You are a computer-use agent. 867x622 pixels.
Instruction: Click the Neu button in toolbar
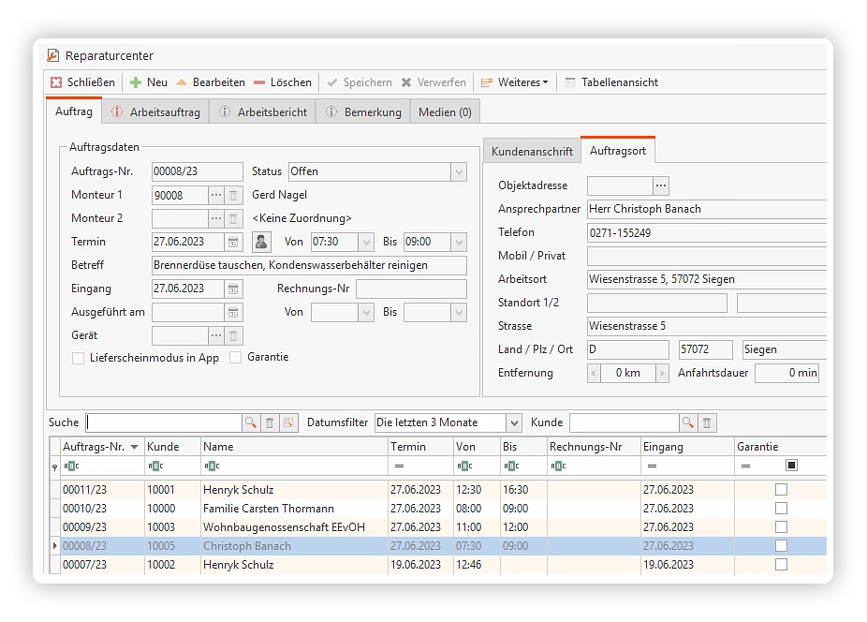tap(148, 82)
